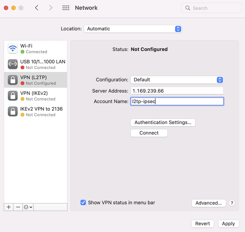Click the plus icon to add a service
This screenshot has width=245, height=232.
pos(9,207)
